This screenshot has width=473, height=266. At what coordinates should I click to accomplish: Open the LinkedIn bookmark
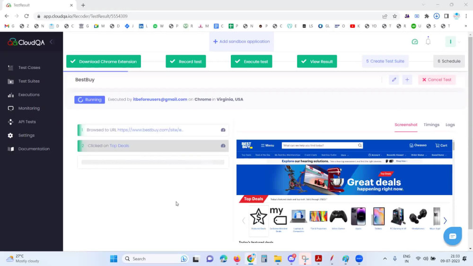pyautogui.click(x=143, y=26)
